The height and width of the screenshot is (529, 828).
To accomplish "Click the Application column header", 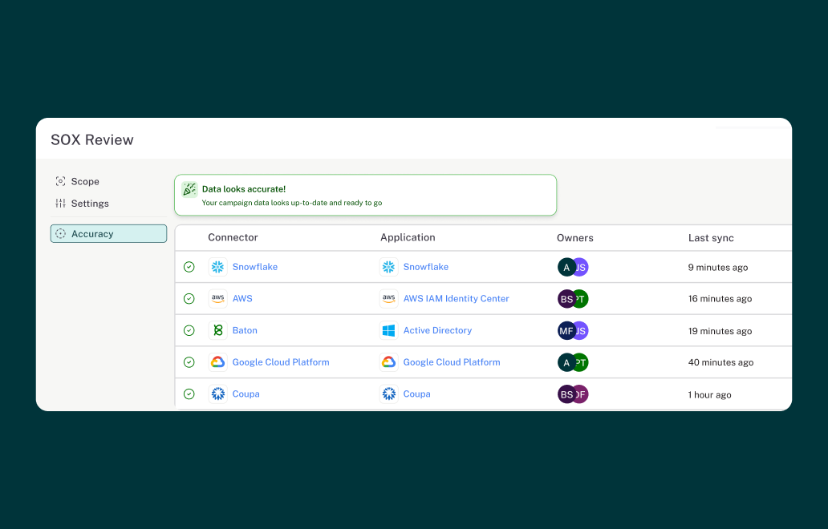I will pyautogui.click(x=408, y=237).
